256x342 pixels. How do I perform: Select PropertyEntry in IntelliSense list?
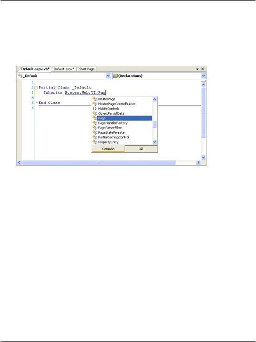108,142
